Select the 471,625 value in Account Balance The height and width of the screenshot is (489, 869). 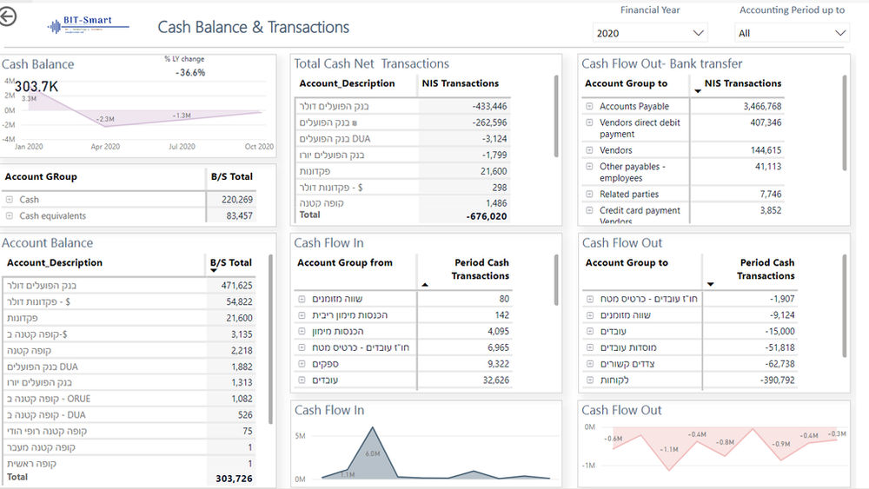pyautogui.click(x=236, y=286)
